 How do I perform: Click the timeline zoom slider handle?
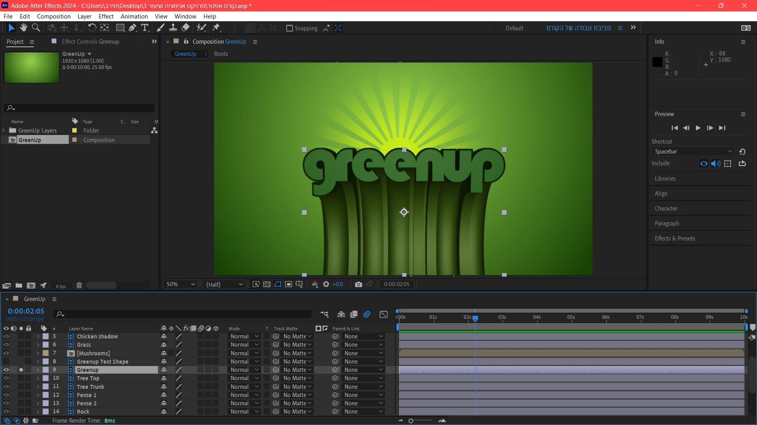pyautogui.click(x=411, y=421)
